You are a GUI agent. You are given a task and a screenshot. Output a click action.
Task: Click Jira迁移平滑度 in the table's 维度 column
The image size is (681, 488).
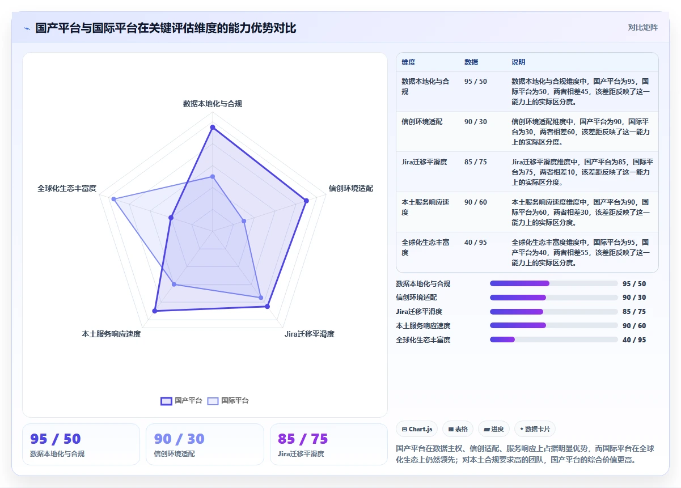point(424,162)
